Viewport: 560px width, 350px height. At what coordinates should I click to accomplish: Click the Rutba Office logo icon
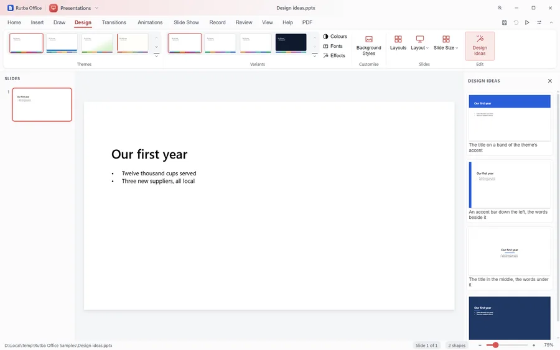click(x=11, y=8)
